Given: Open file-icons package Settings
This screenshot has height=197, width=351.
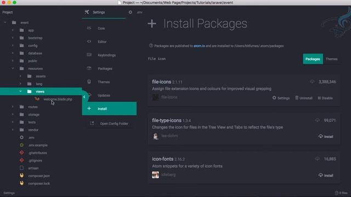Looking at the screenshot, I should pyautogui.click(x=281, y=98).
